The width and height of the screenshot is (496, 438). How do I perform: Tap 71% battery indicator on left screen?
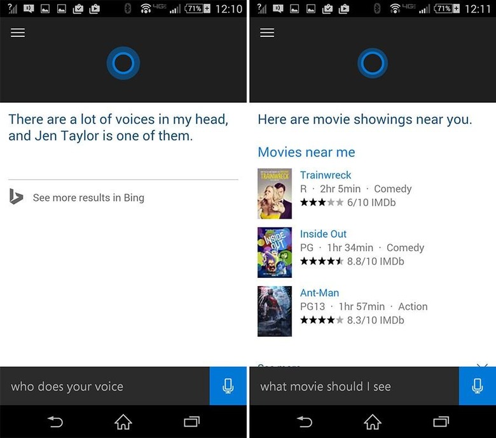(x=197, y=8)
